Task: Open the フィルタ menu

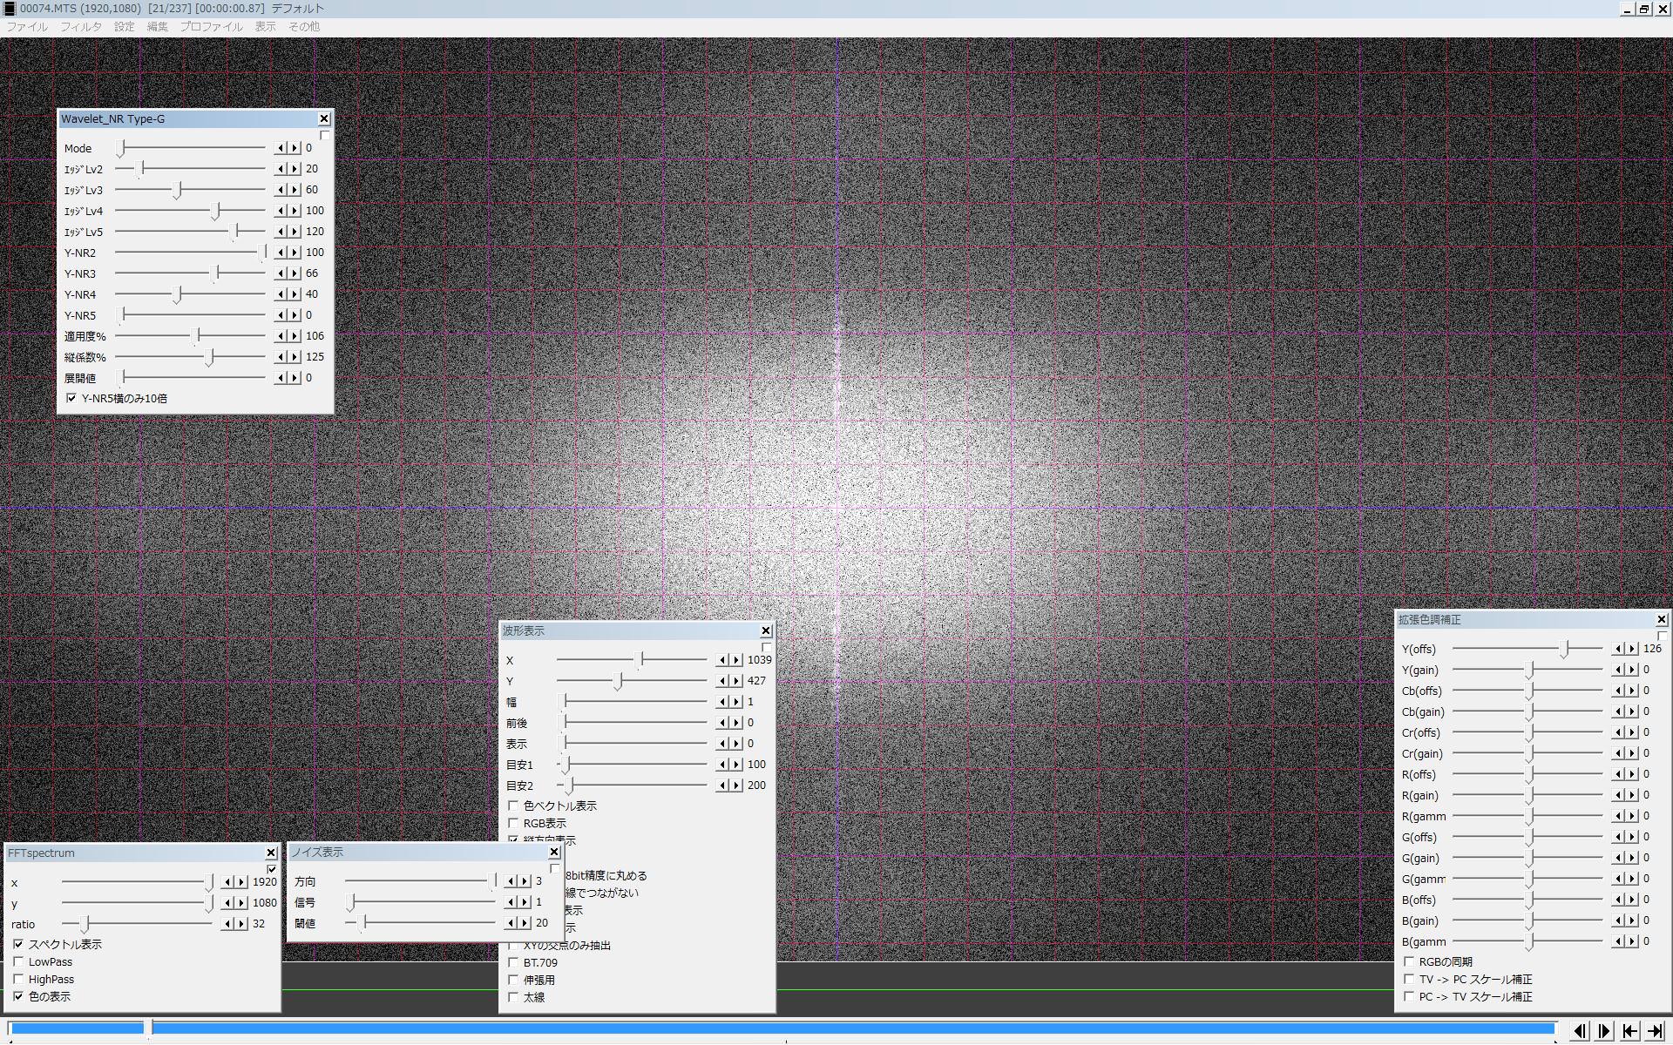Action: (x=80, y=27)
